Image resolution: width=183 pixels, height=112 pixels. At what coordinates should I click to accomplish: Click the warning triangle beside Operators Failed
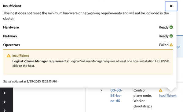[171, 45]
